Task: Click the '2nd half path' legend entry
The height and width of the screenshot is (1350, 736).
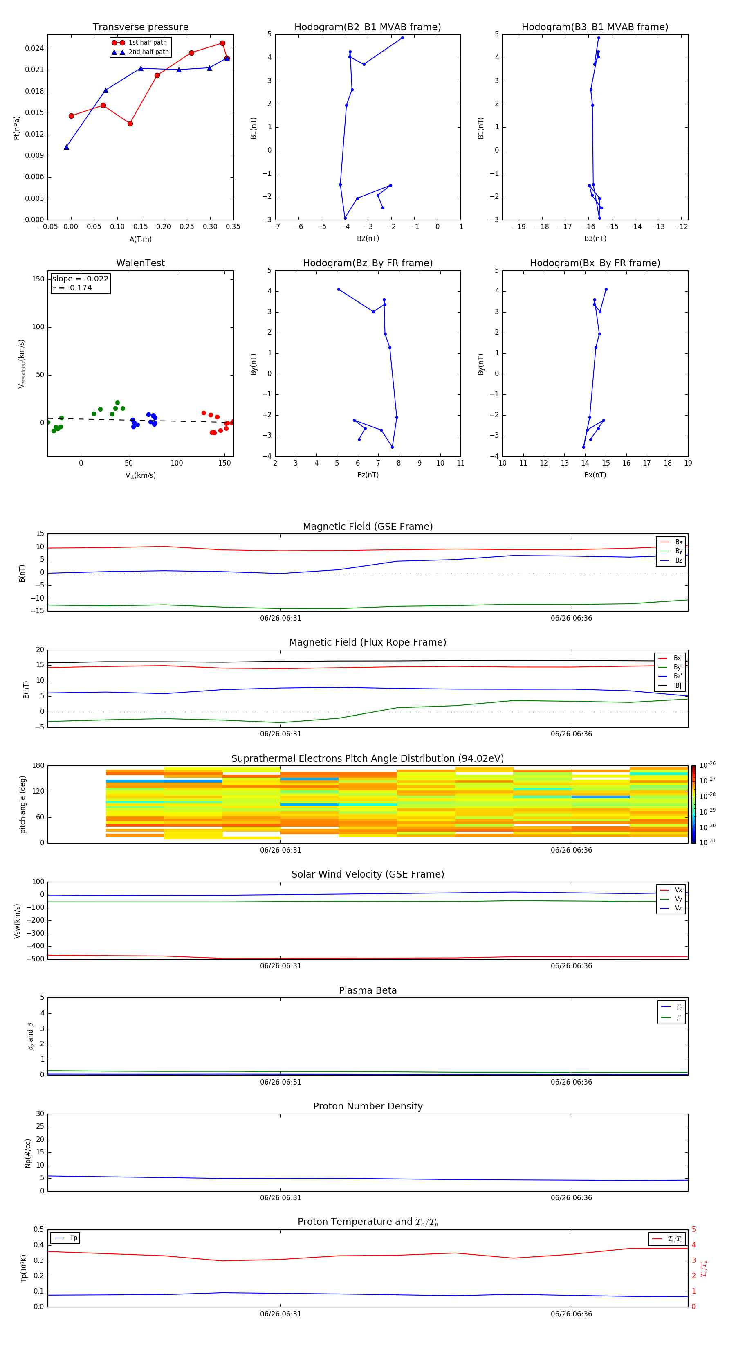Action: (x=140, y=52)
